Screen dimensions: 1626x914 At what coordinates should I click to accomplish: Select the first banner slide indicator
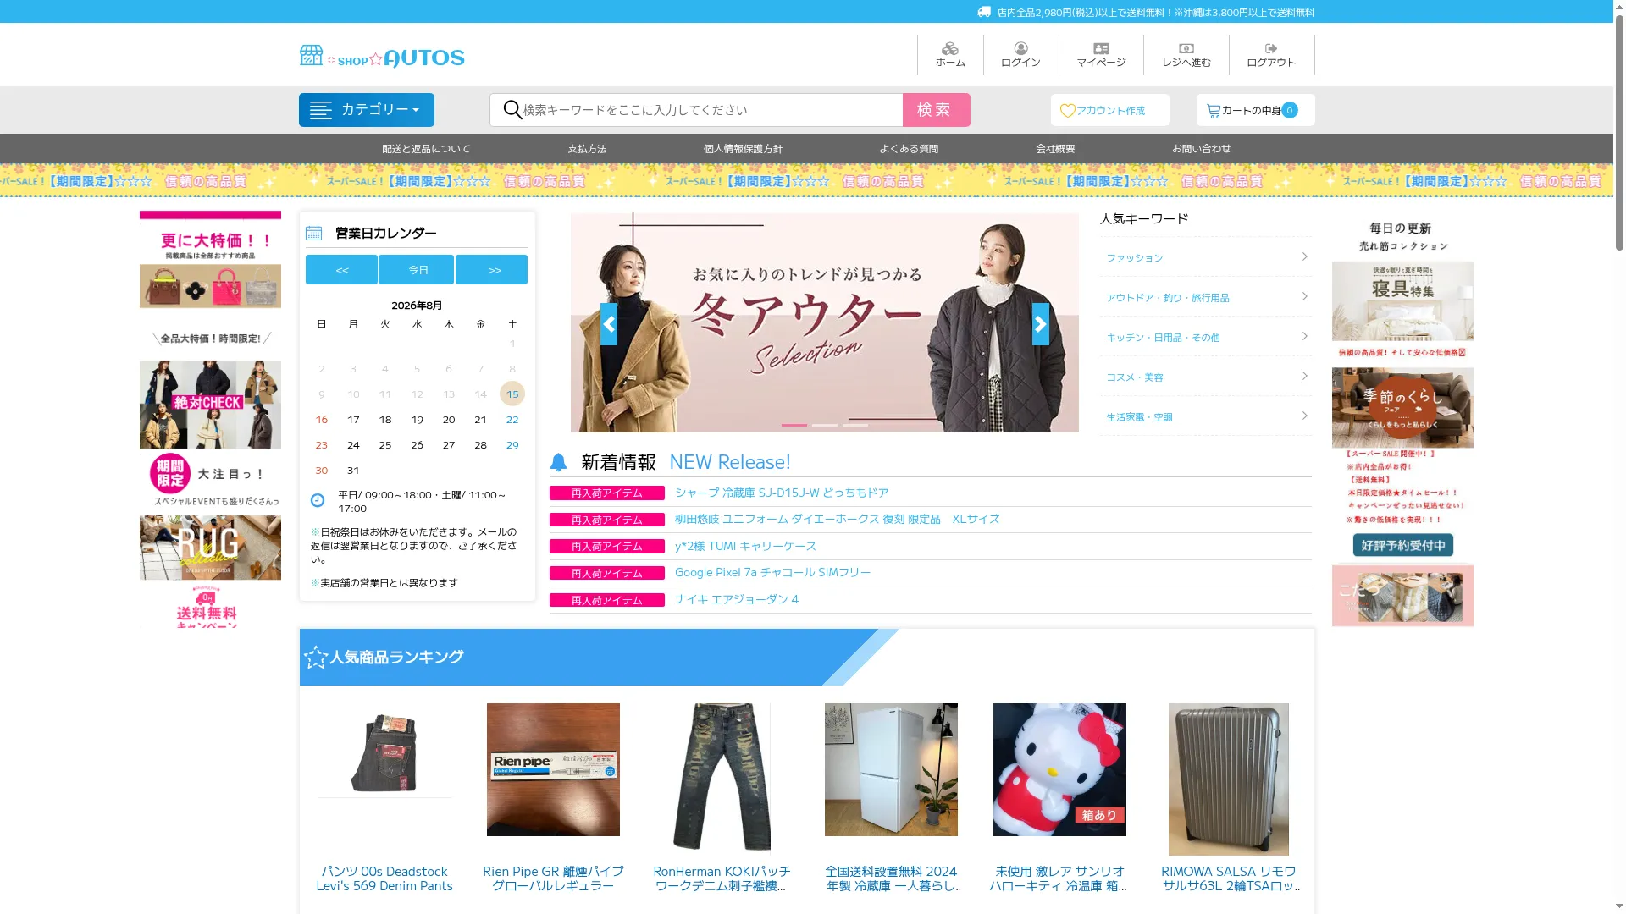pos(794,425)
